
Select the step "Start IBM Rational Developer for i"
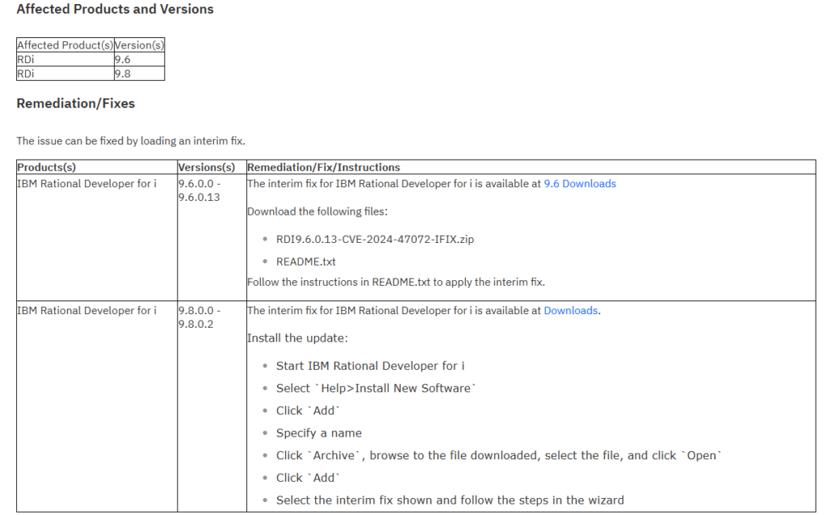click(x=370, y=366)
